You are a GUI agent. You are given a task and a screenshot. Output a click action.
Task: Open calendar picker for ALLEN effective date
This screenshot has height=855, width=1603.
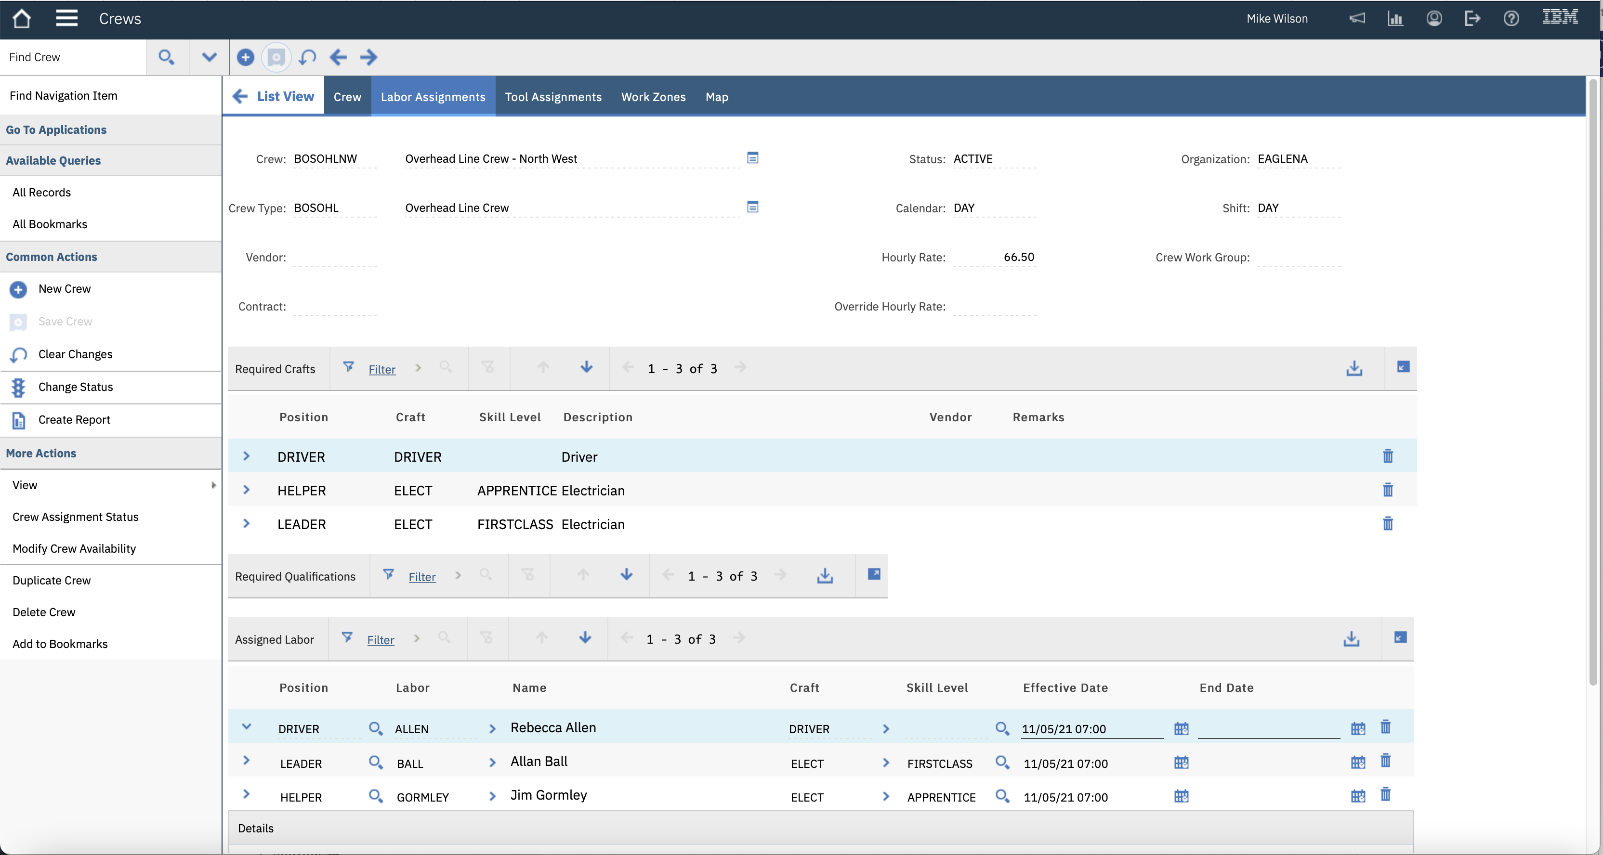pos(1181,728)
